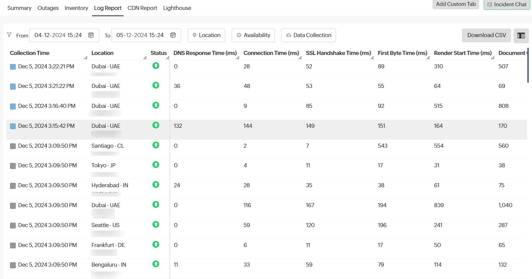Click the column chooser table icon
Image resolution: width=532 pixels, height=279 pixels.
521,36
